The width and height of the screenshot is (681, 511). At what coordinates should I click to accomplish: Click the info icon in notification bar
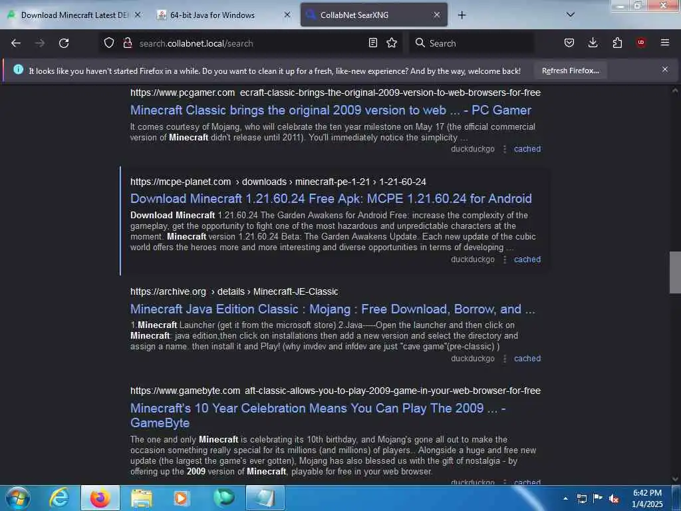pos(18,69)
